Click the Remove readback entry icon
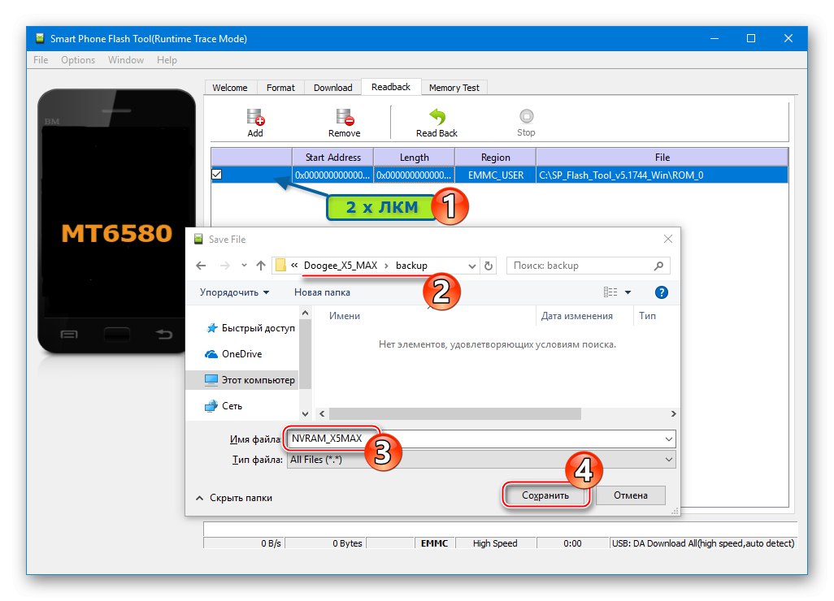 344,117
